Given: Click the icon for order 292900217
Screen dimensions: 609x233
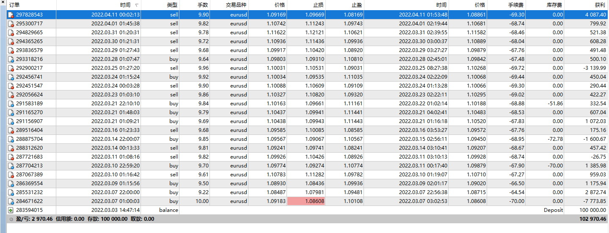Looking at the screenshot, I should 11,68.
